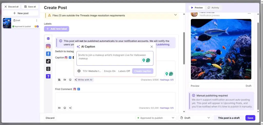Open the TOV Website tone selector
This screenshot has height=125, width=263.
click(x=92, y=71)
